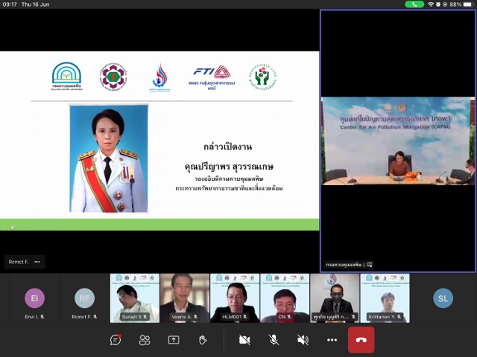
Task: Tap Krittanon Y. video tile
Action: pos(385,297)
